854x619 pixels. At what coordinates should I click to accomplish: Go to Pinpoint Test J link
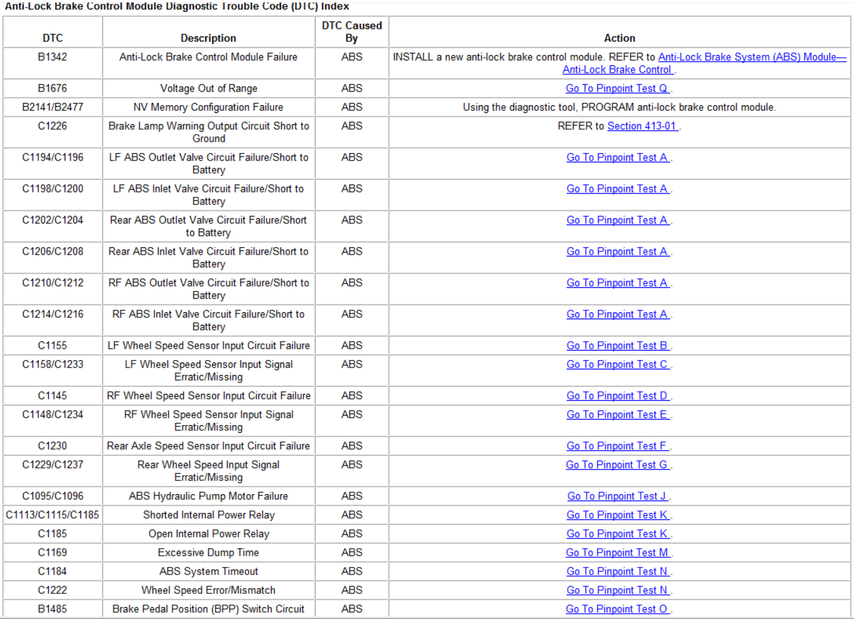tap(617, 496)
